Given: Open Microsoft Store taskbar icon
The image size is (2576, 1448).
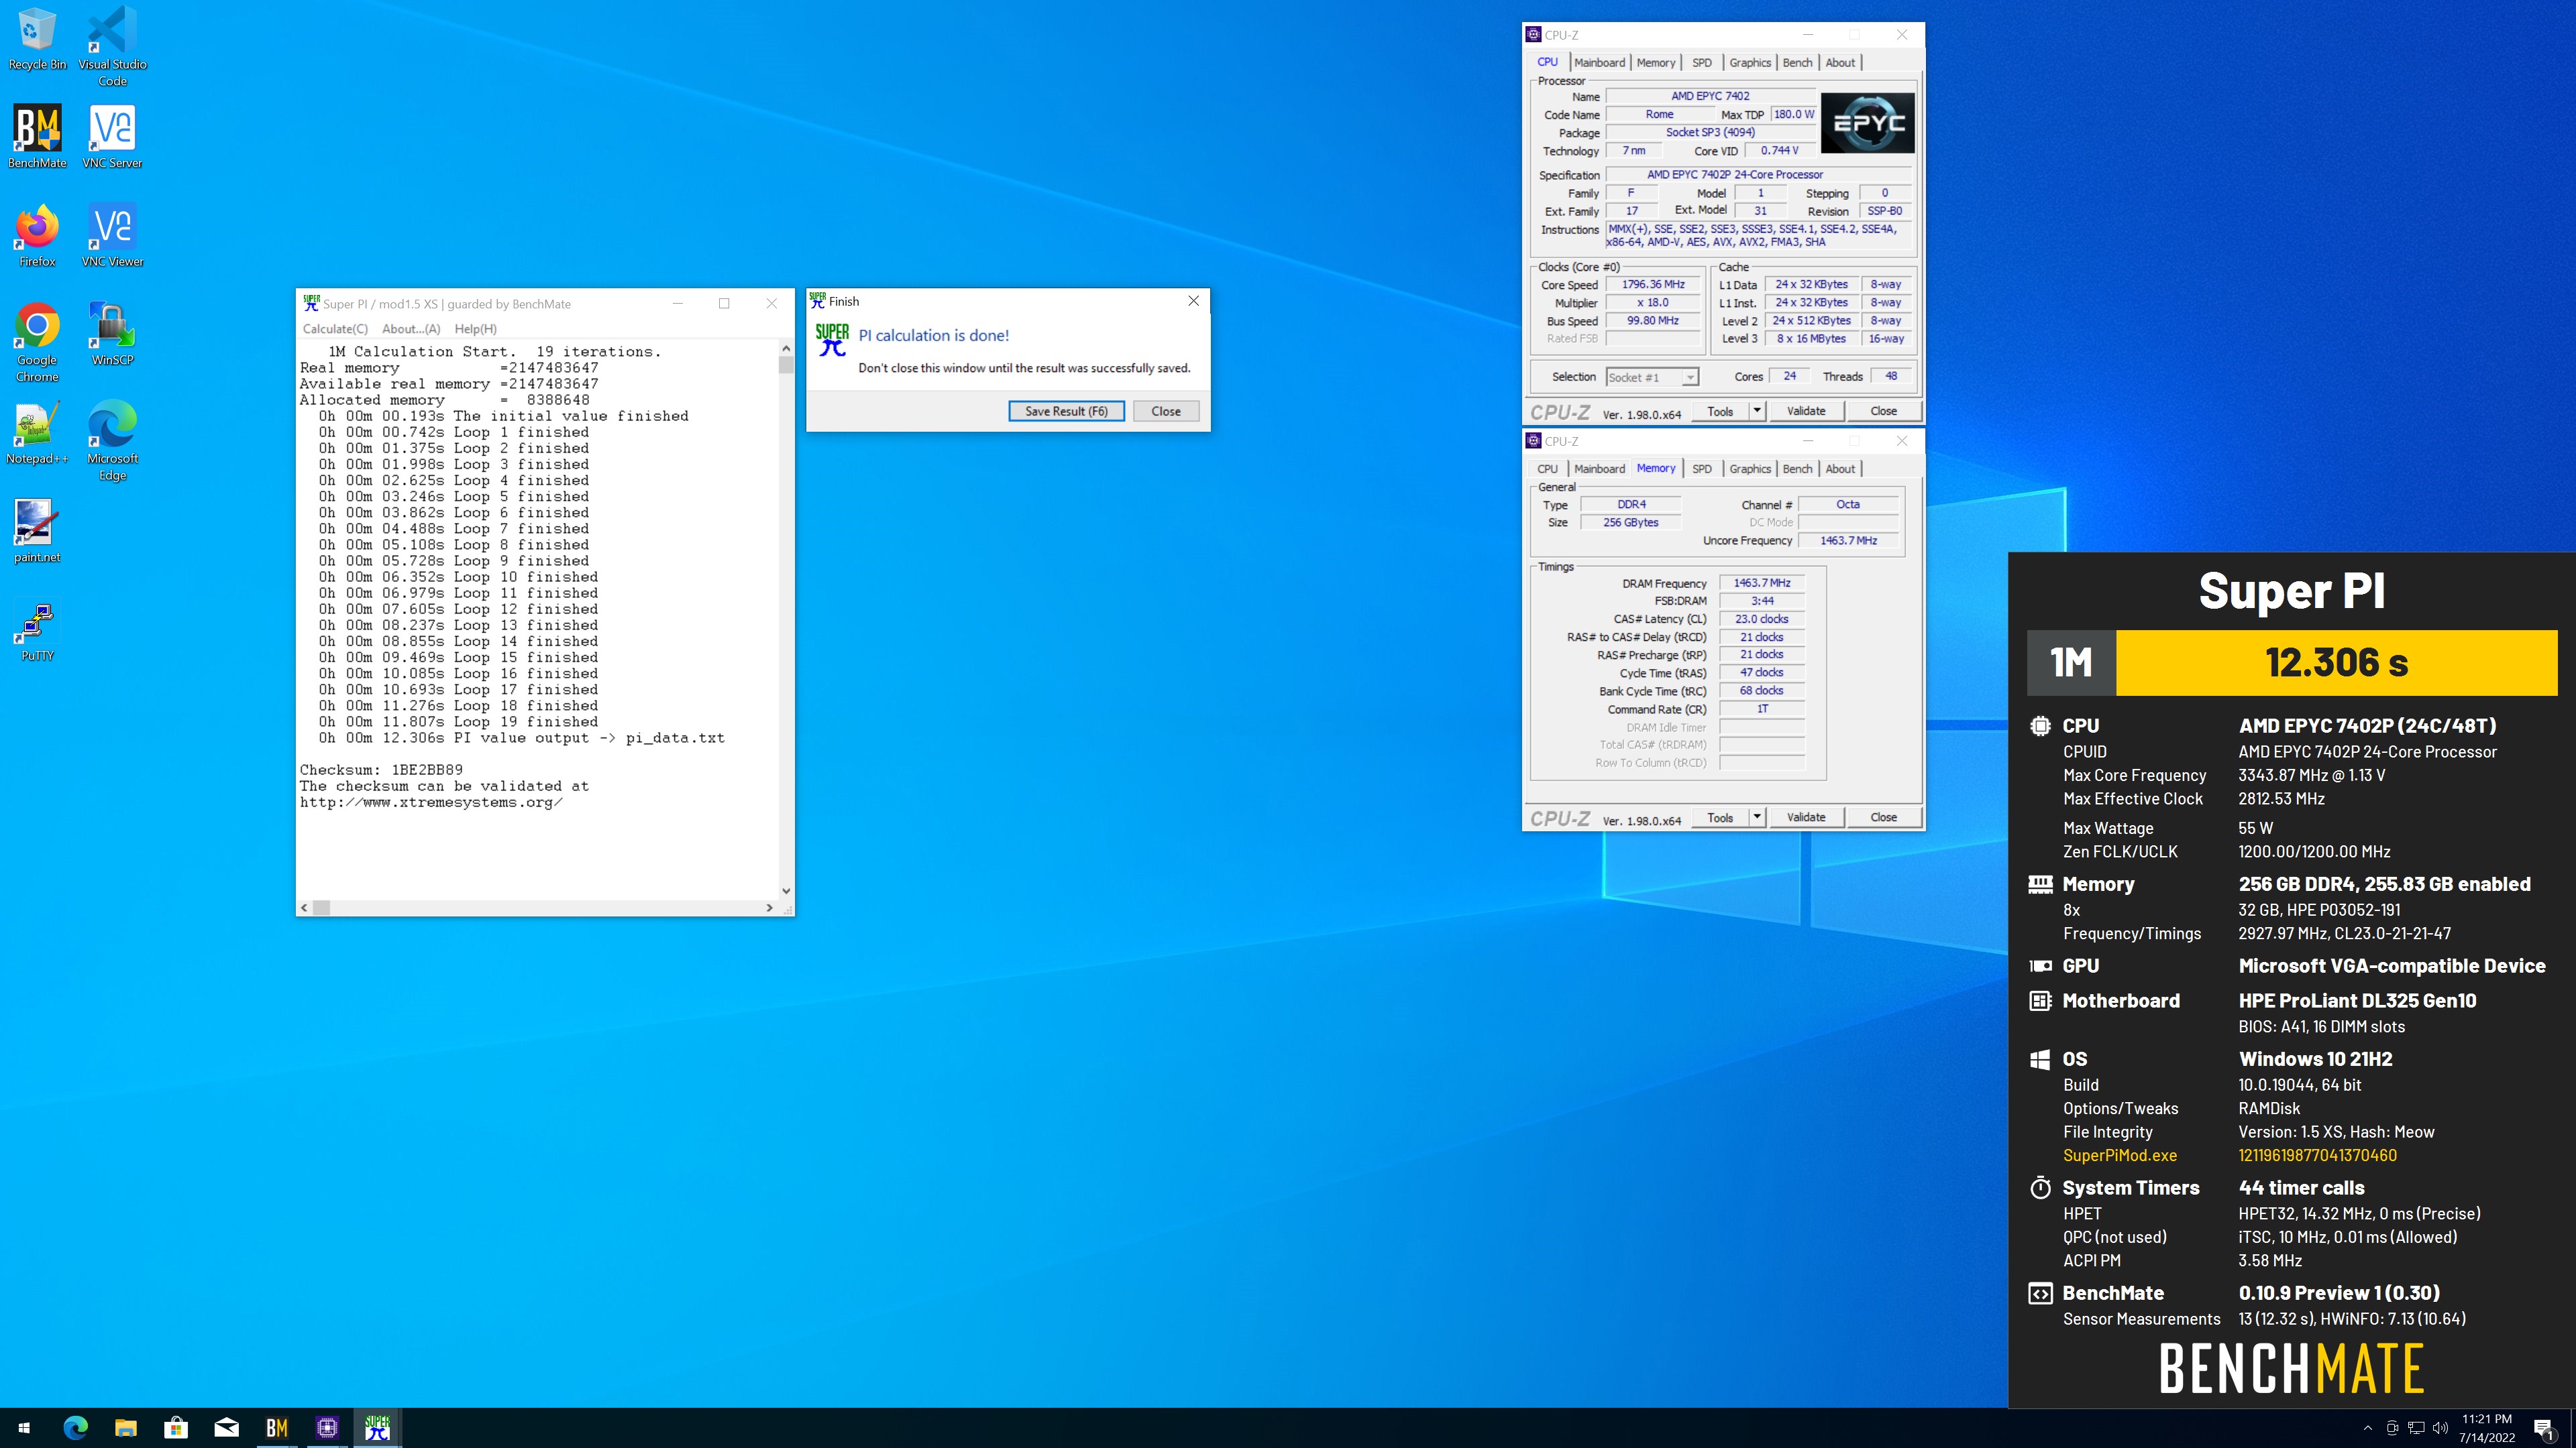Looking at the screenshot, I should pos(176,1428).
